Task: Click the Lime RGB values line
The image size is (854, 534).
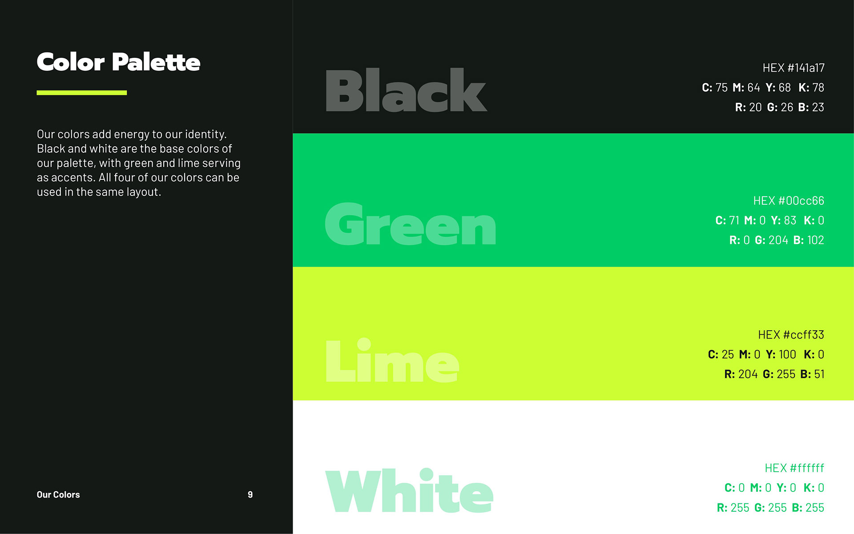Action: point(774,374)
